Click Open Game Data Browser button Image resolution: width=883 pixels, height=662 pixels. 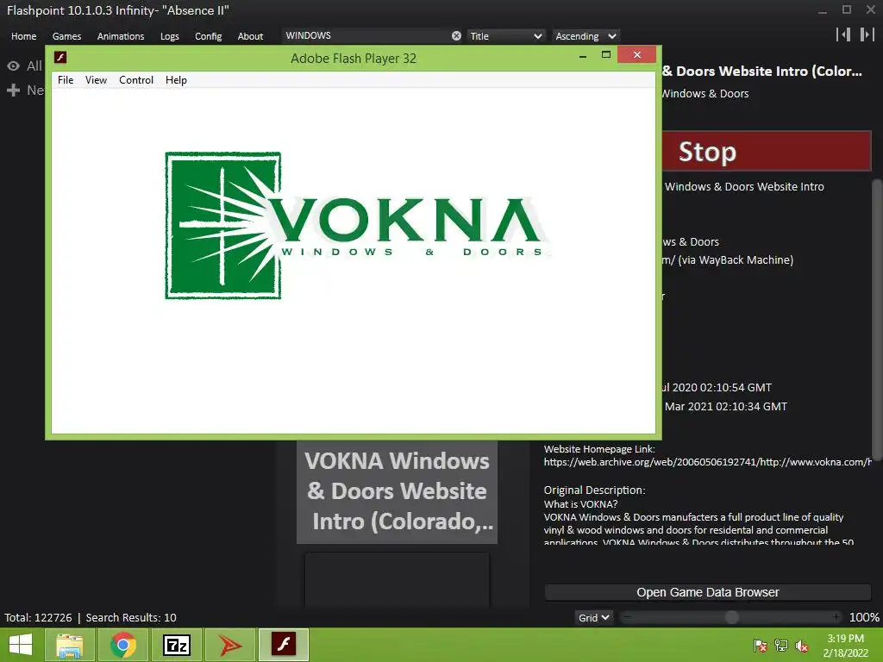[x=707, y=592]
